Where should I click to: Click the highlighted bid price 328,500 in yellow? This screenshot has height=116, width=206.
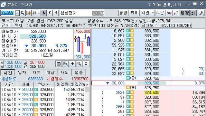[x=152, y=92]
